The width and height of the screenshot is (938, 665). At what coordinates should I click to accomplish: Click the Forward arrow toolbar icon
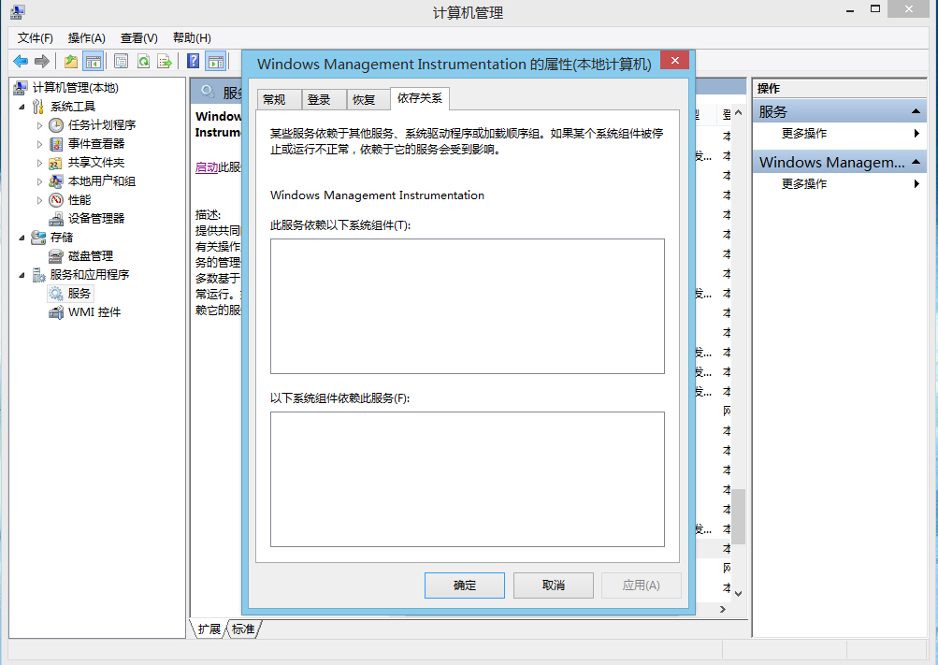coord(42,61)
